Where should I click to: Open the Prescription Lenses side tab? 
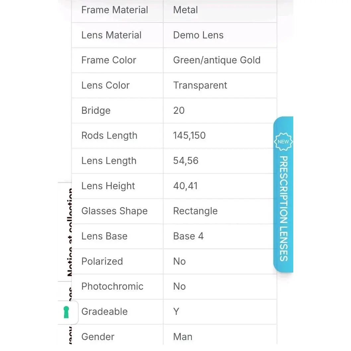(283, 194)
